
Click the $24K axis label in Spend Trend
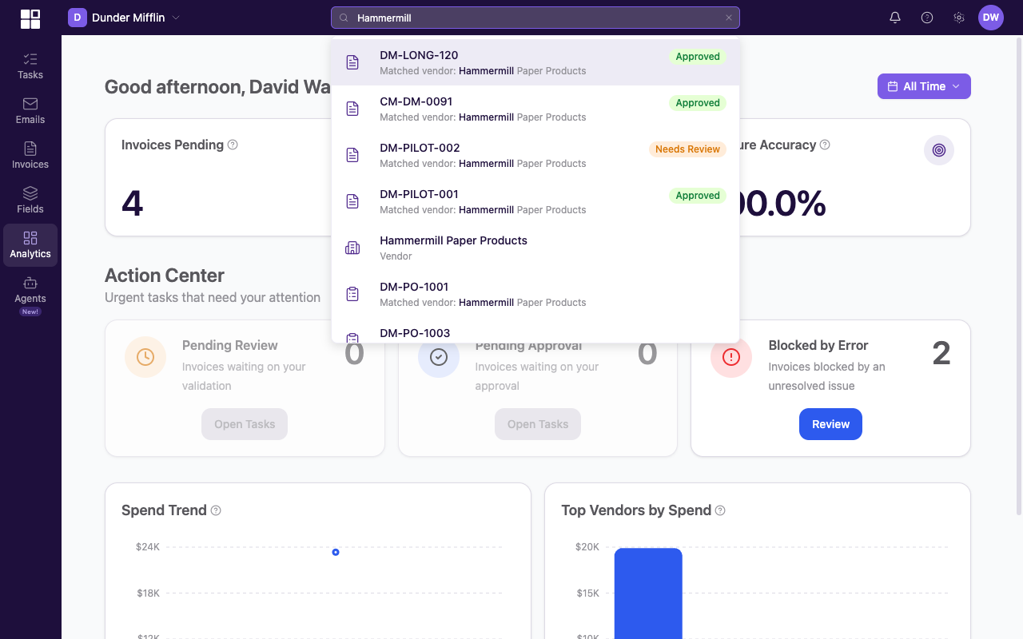click(x=148, y=547)
